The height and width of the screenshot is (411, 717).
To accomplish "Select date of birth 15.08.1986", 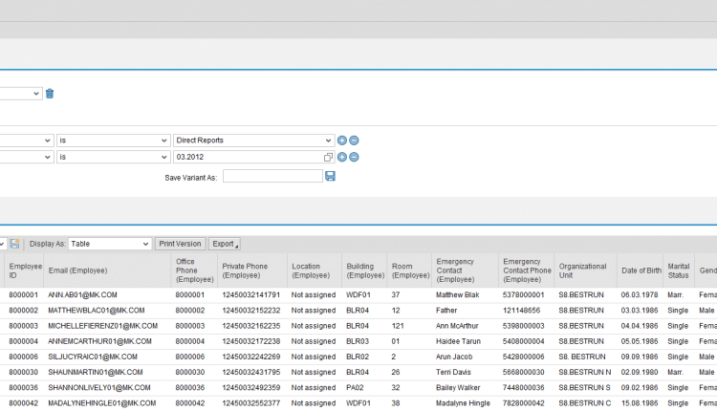I will click(640, 403).
